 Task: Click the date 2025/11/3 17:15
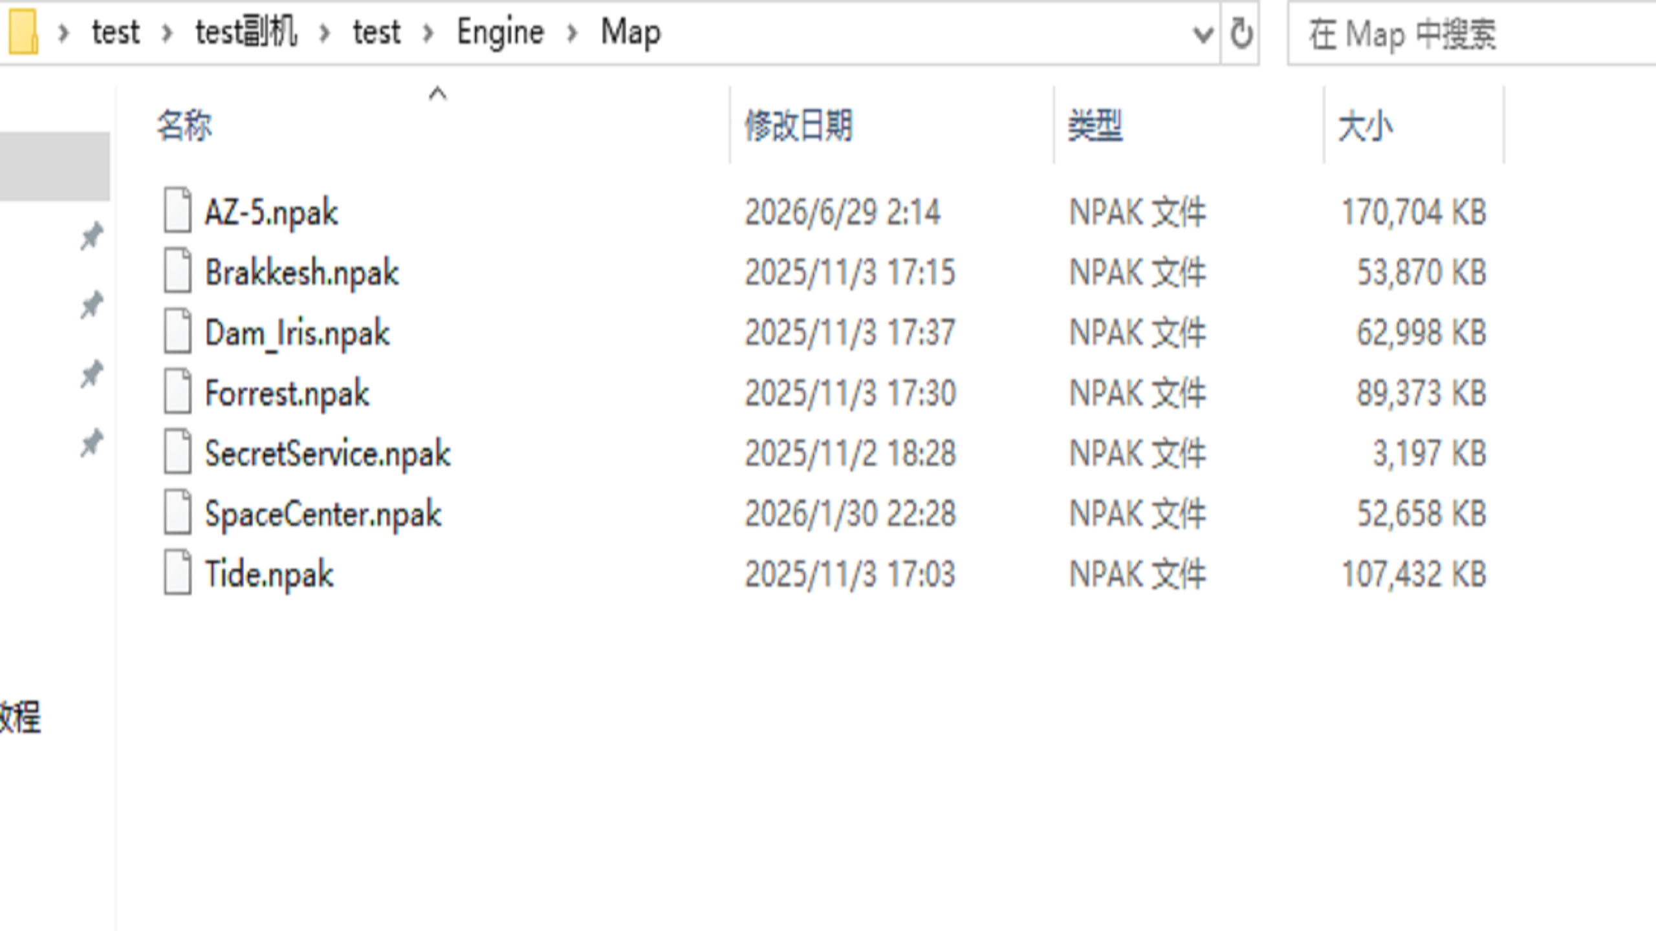click(x=849, y=272)
